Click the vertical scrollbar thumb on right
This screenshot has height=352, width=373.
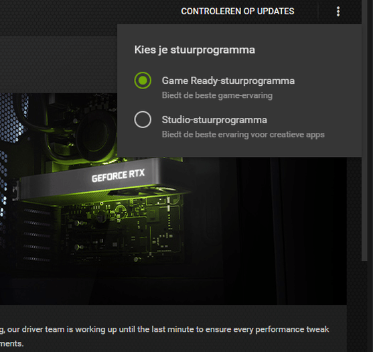click(365, 130)
